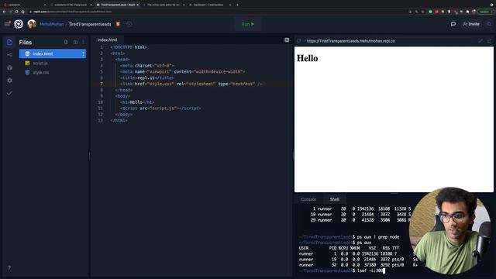This screenshot has height=279, width=496.
Task: Click the Run button
Action: coord(248,24)
